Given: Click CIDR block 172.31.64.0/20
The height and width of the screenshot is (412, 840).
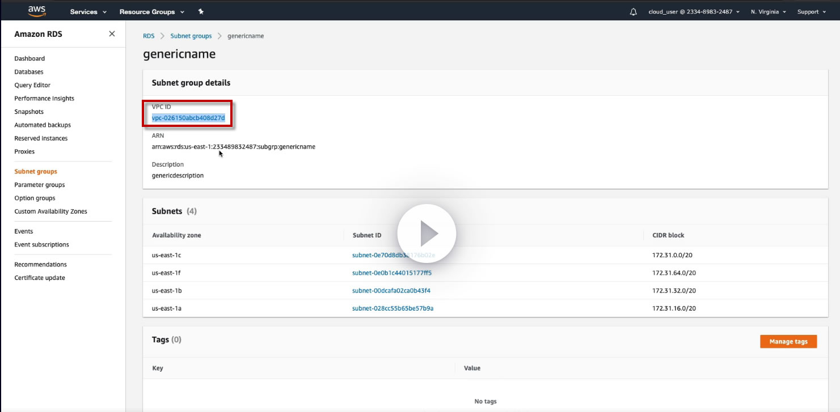Looking at the screenshot, I should tap(674, 273).
